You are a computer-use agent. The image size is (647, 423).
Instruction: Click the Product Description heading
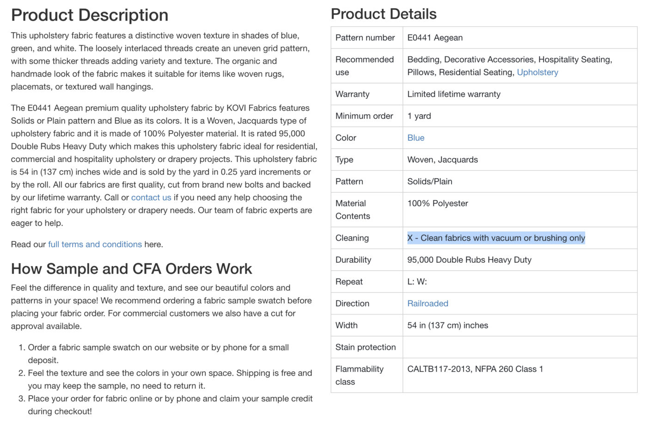[90, 15]
